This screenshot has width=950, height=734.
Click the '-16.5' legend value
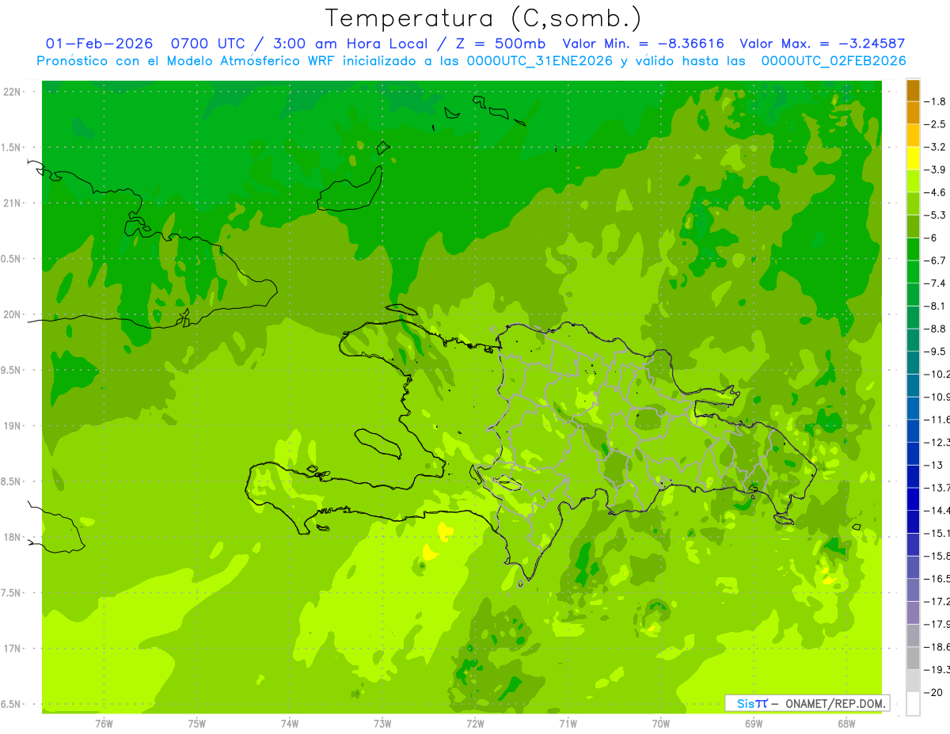pos(937,579)
